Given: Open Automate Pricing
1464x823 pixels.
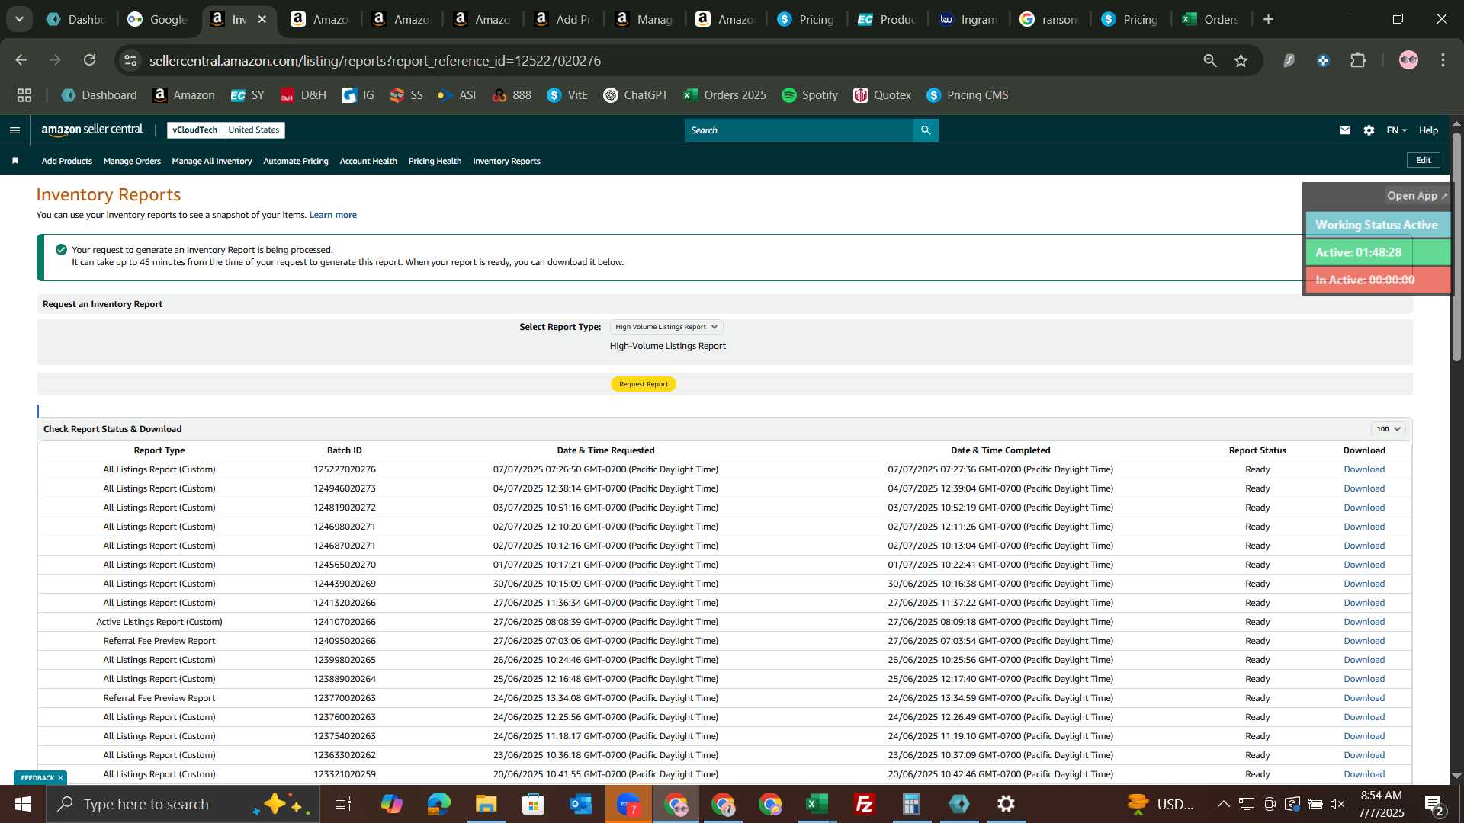Looking at the screenshot, I should pos(296,161).
